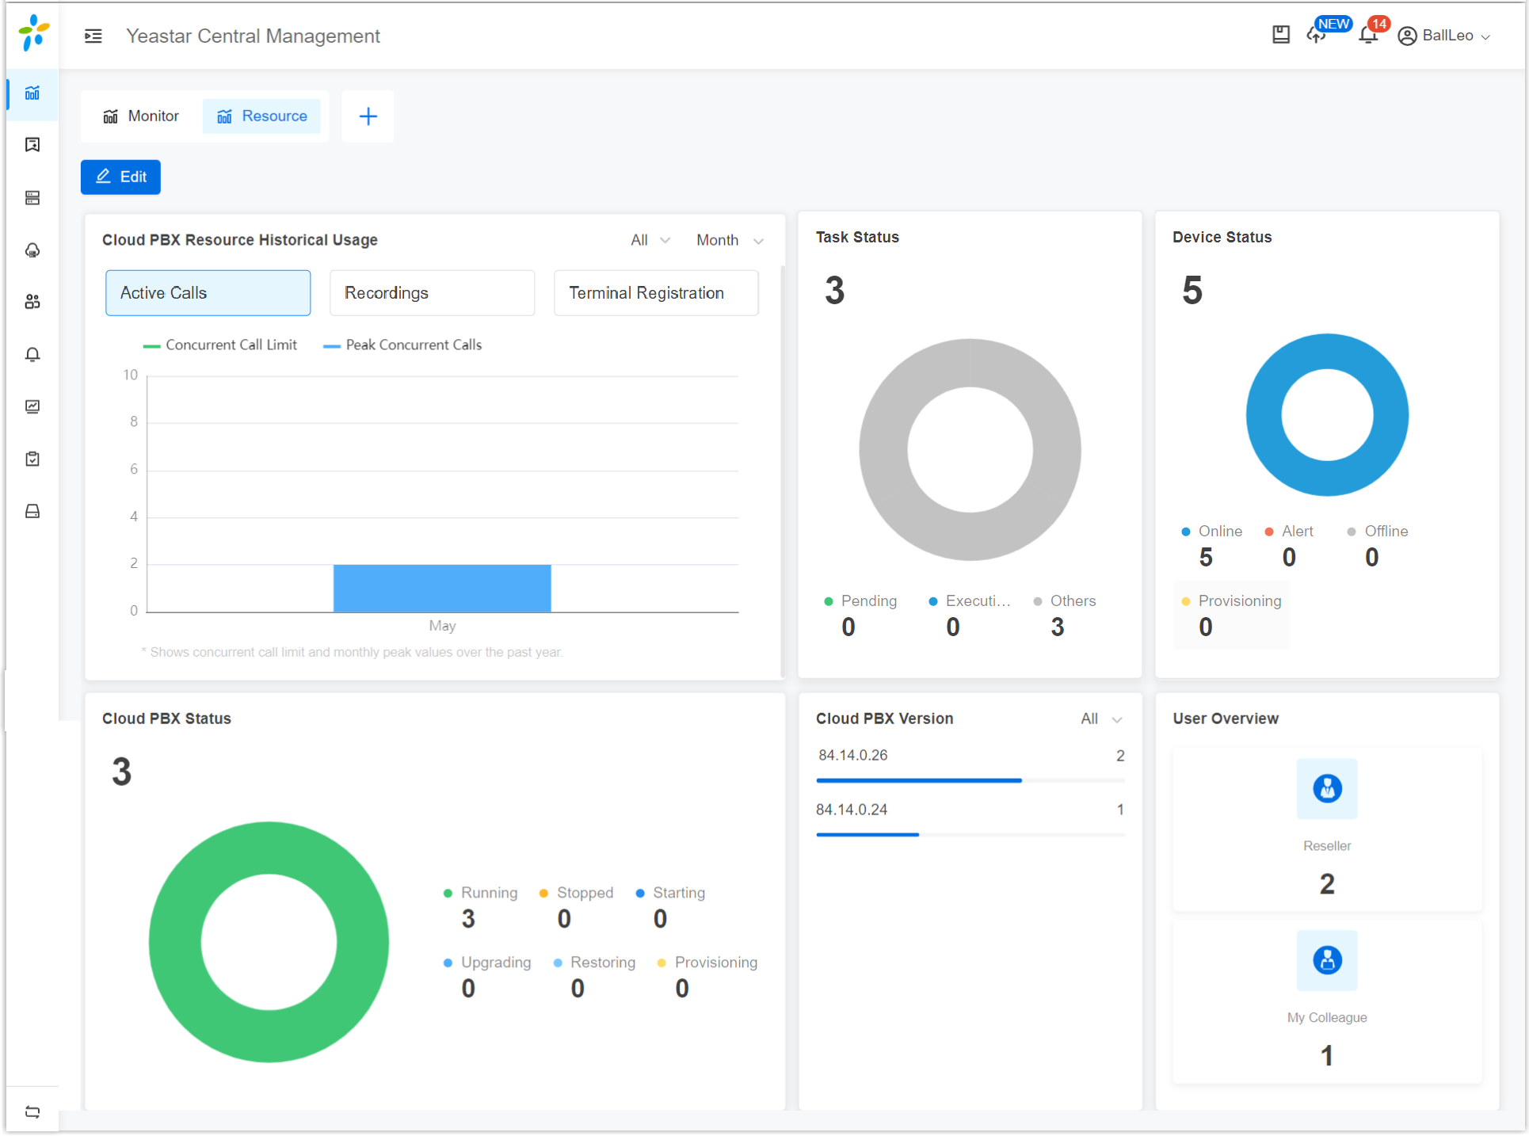Image resolution: width=1529 pixels, height=1136 pixels.
Task: Open the alarm bell sidebar icon
Action: click(32, 354)
